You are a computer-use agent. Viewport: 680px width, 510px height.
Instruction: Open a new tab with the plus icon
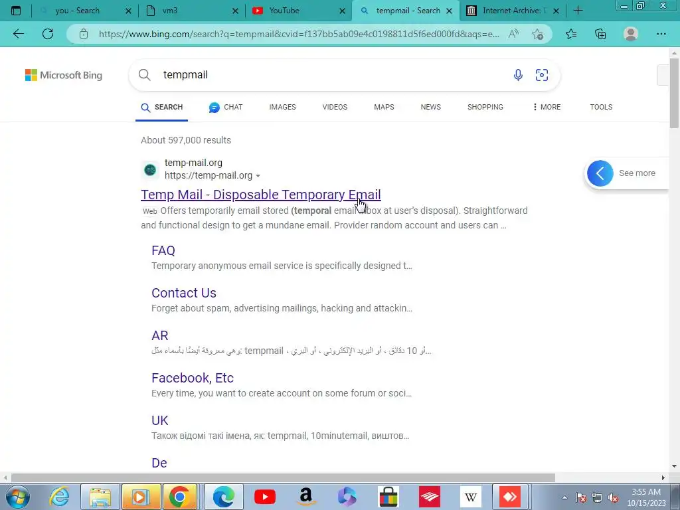[x=578, y=11]
